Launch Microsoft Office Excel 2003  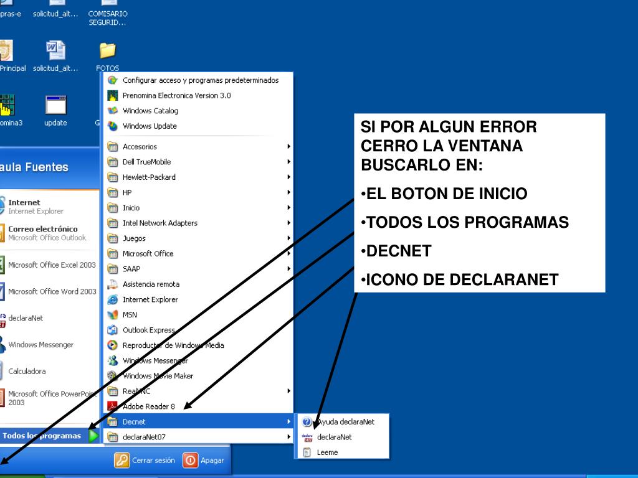coord(49,265)
